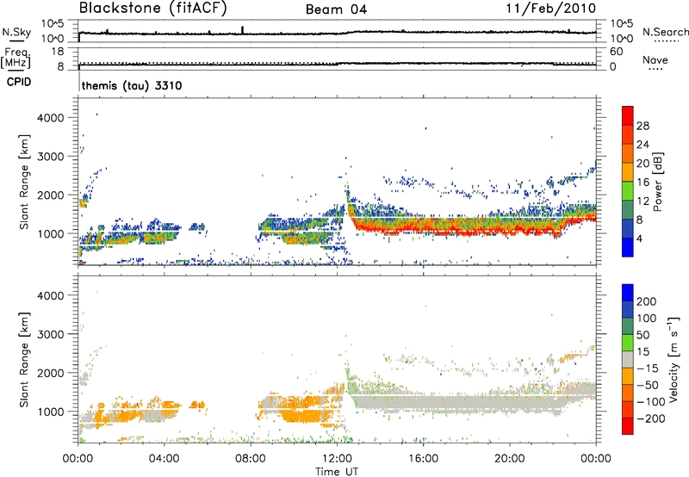Select the 1000 tick on velocity panel axis
The width and height of the screenshot is (689, 477).
click(x=50, y=412)
